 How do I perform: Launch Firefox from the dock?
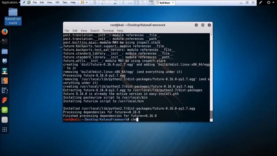(5, 32)
